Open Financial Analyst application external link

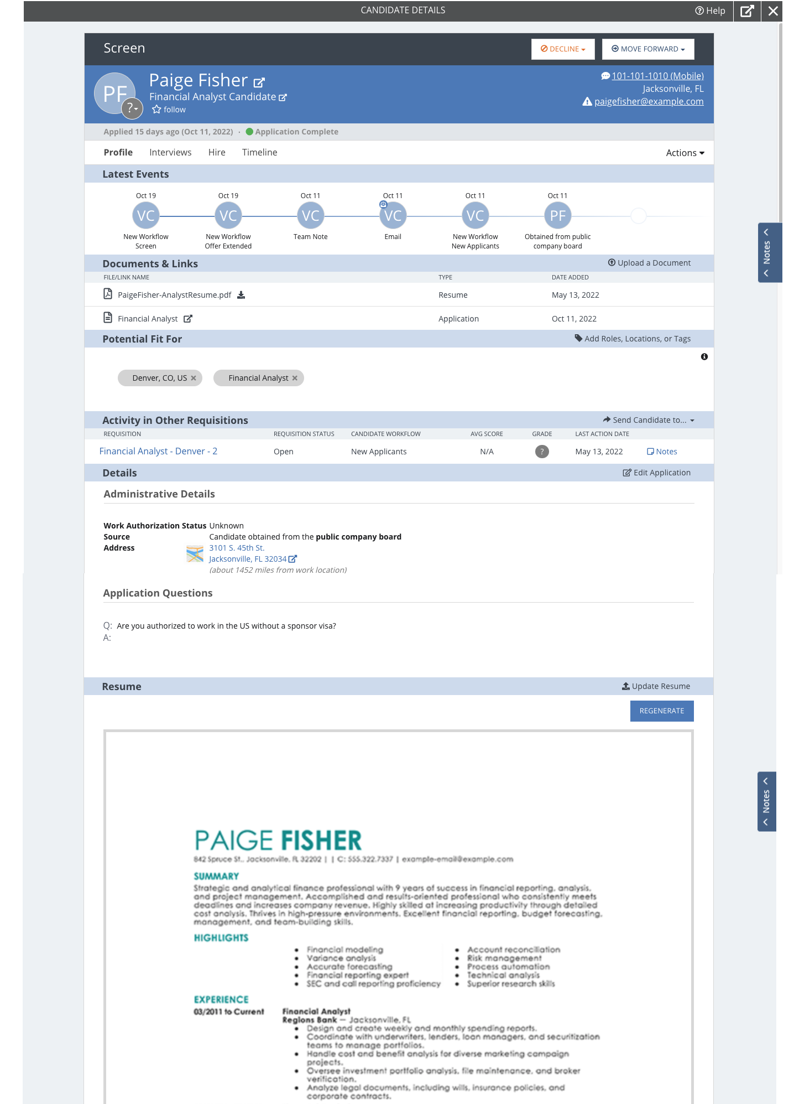click(188, 319)
